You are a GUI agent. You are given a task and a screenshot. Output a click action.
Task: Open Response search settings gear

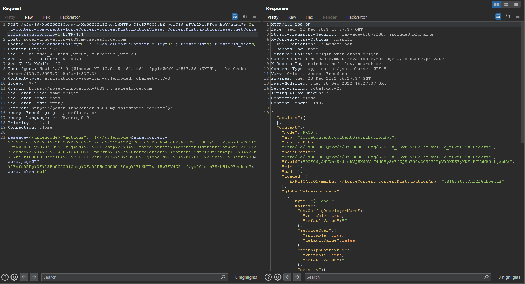(278, 277)
